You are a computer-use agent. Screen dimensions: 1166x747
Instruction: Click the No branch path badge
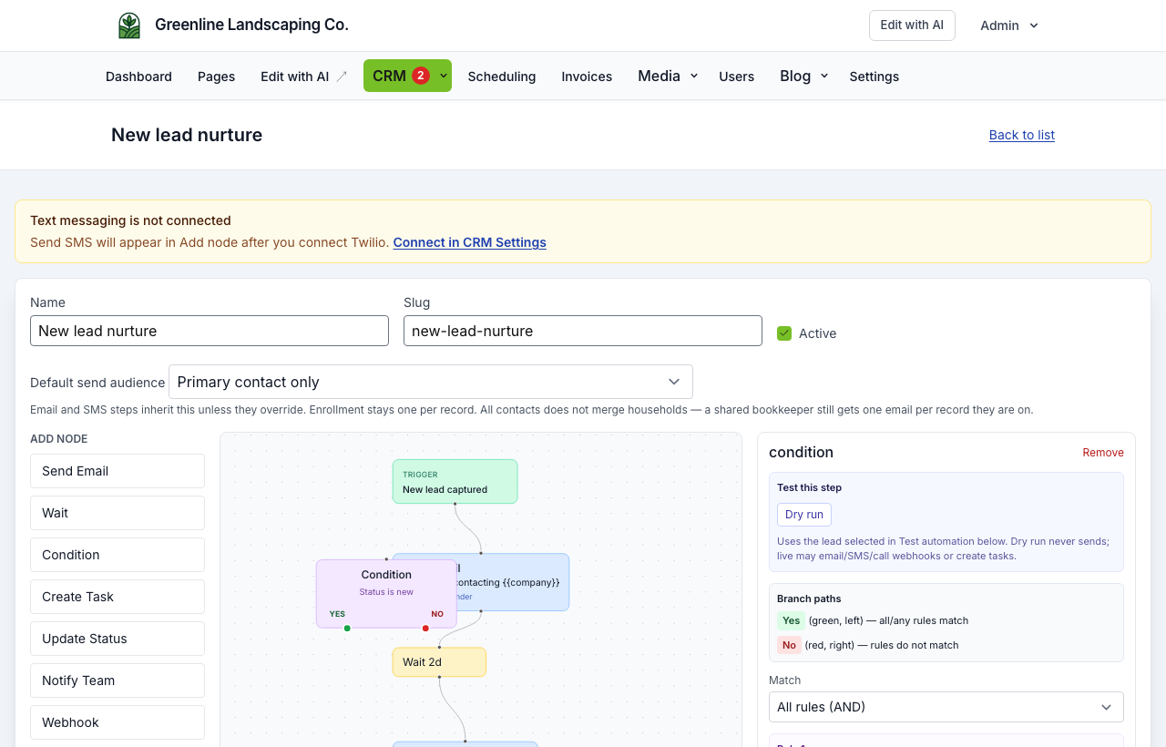[789, 645]
